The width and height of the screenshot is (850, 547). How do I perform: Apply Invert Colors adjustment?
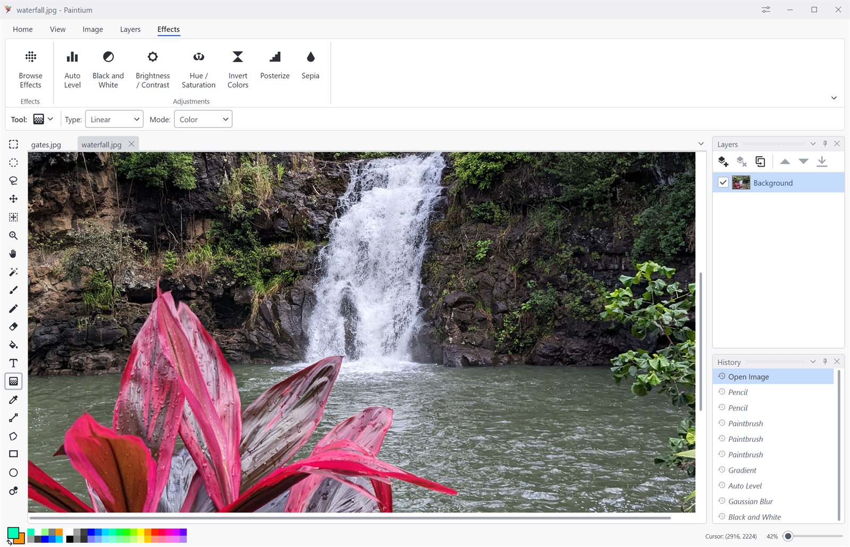(x=238, y=70)
